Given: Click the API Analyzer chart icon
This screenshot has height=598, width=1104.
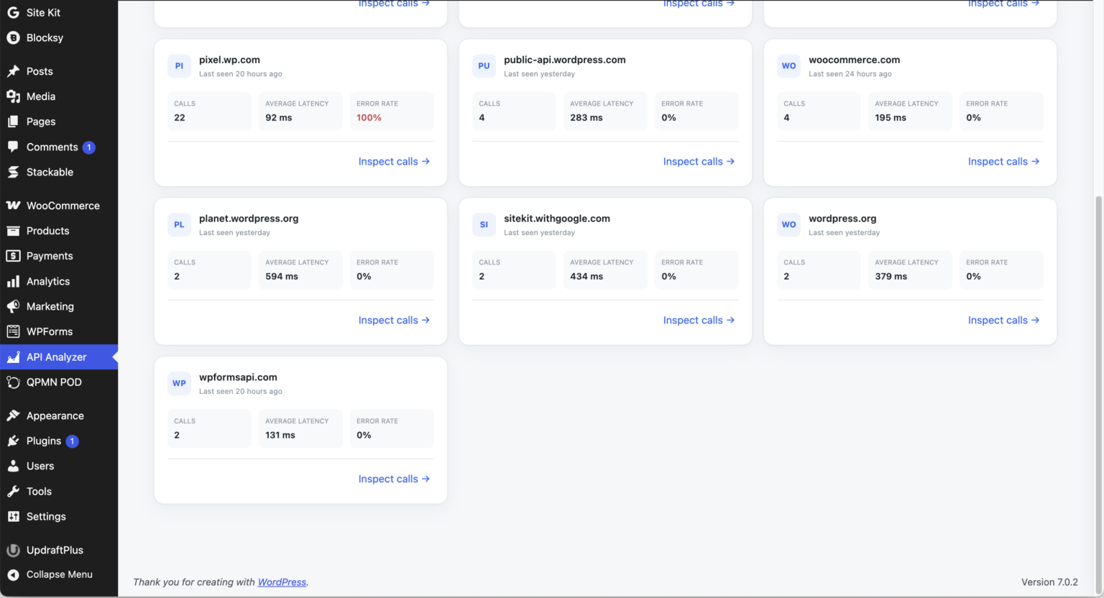Looking at the screenshot, I should pyautogui.click(x=13, y=356).
